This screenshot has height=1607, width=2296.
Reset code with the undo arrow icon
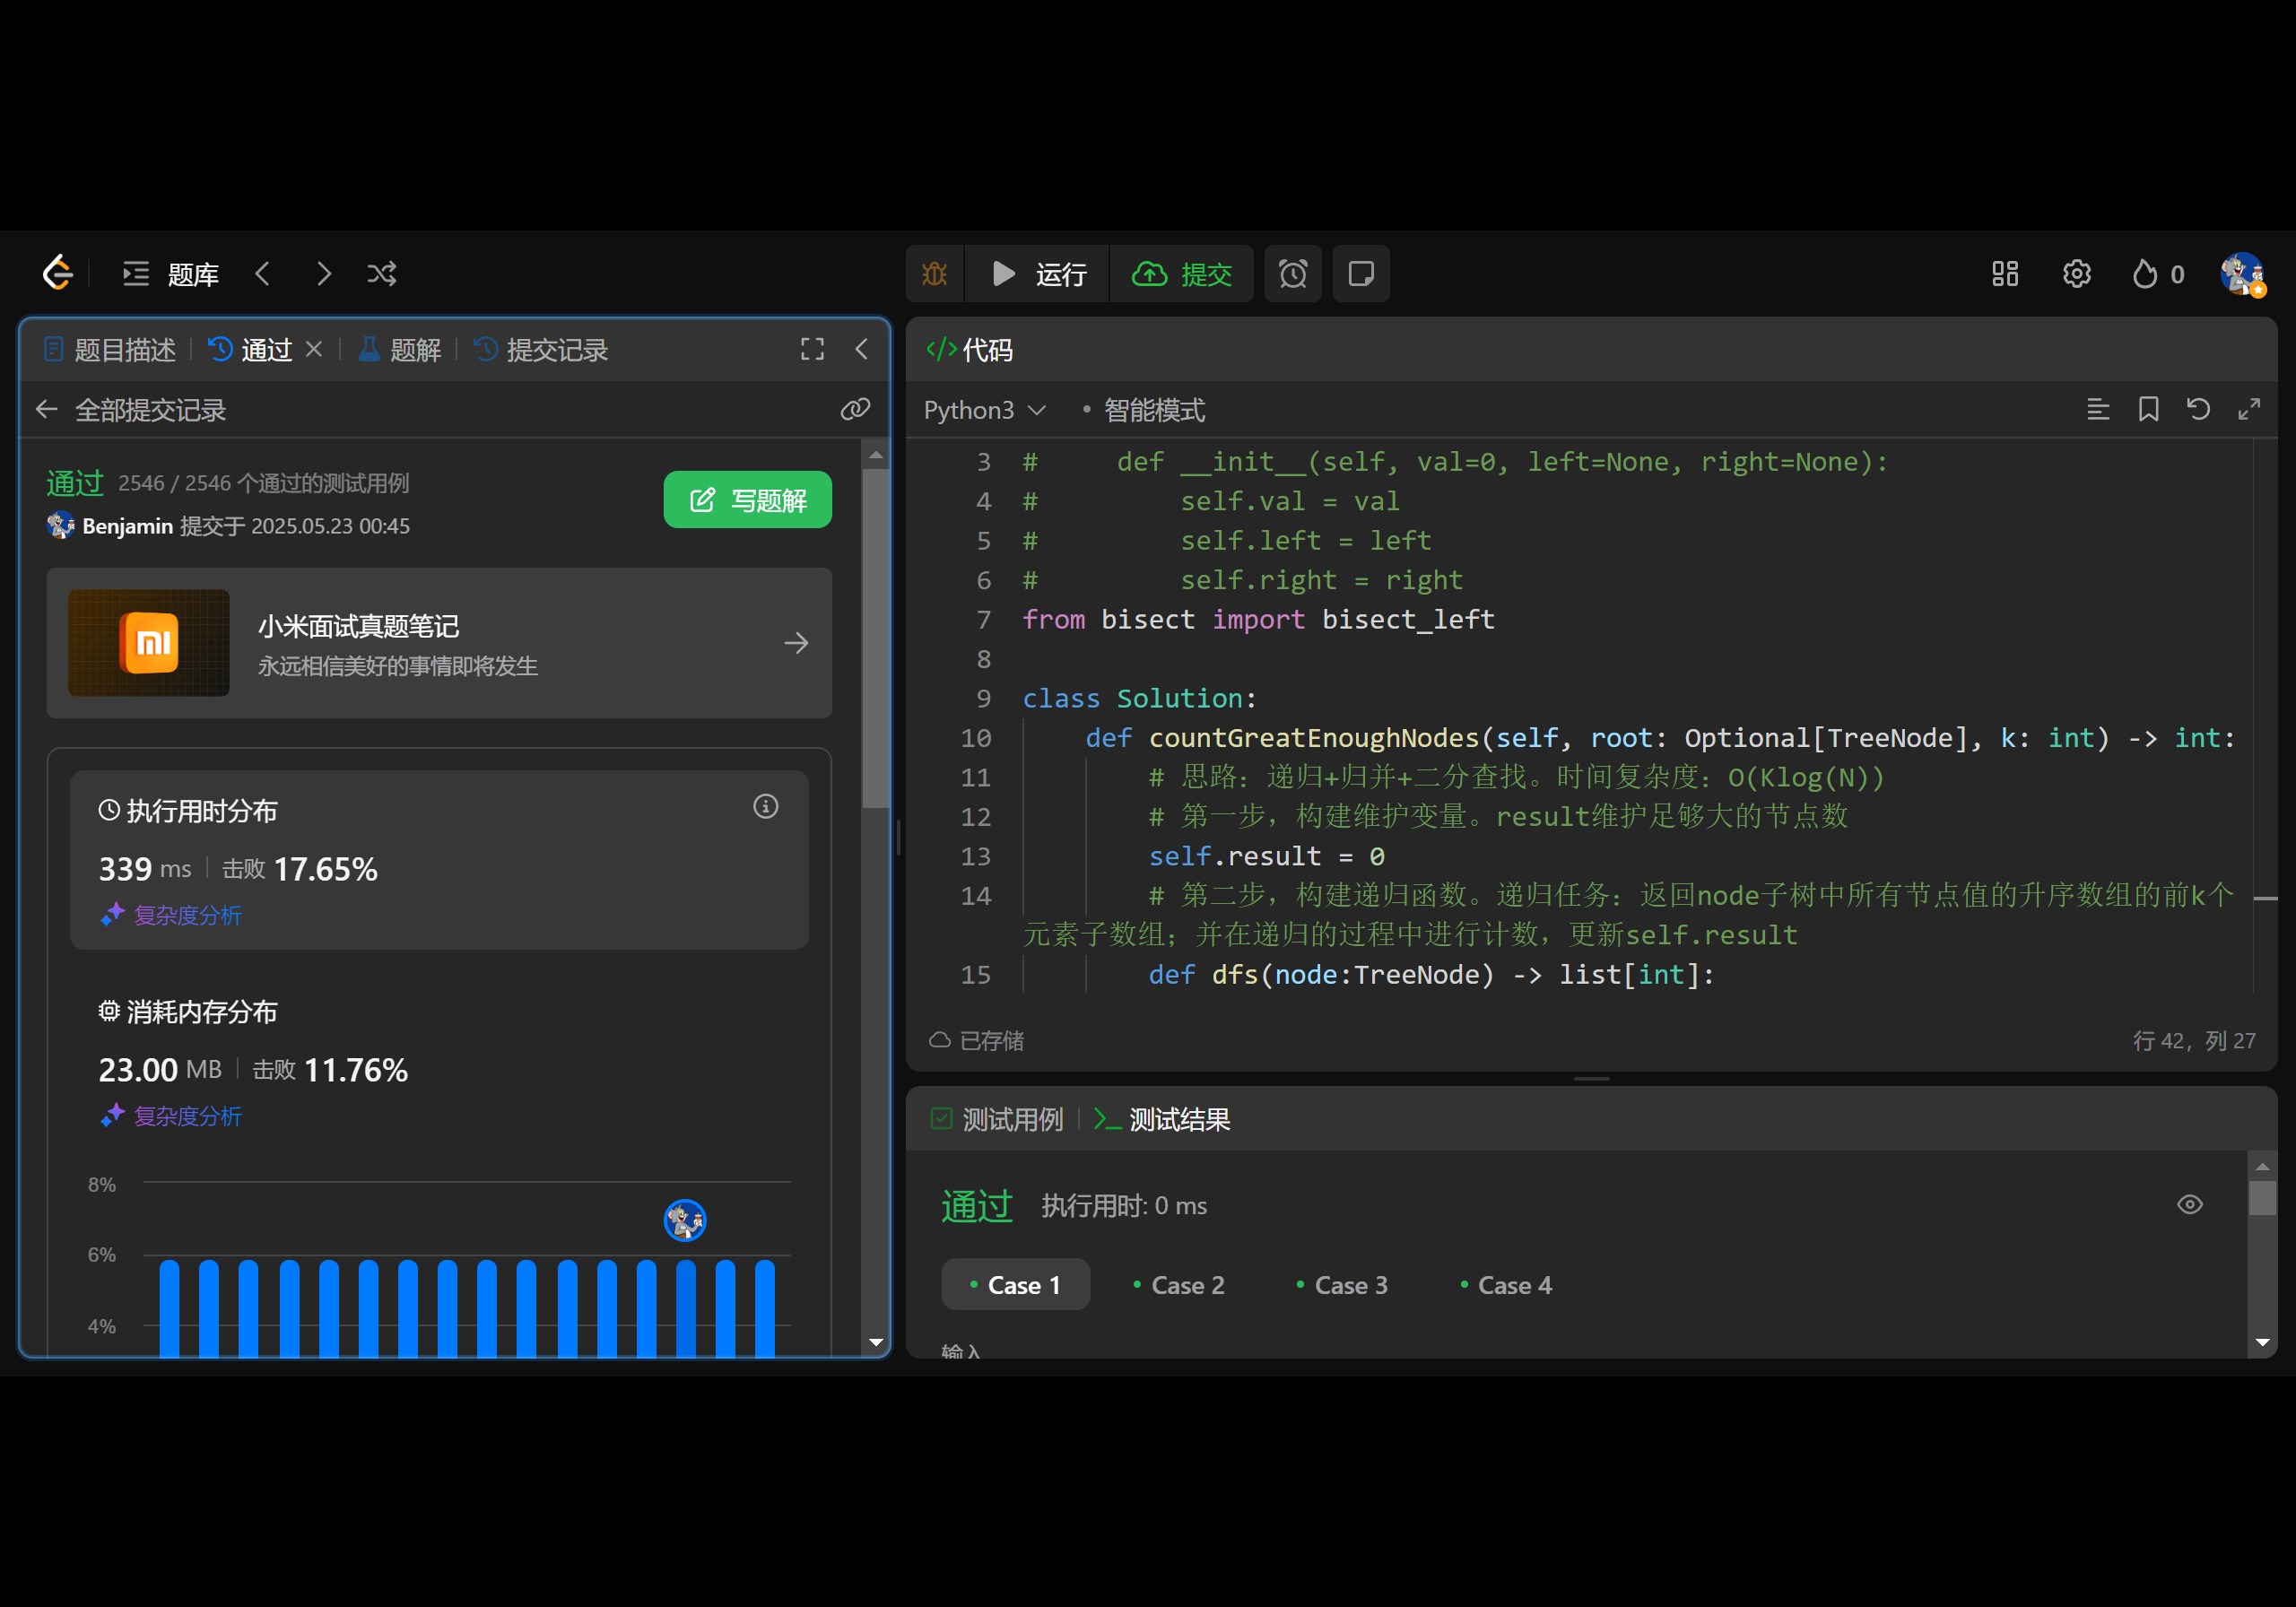click(x=2198, y=409)
